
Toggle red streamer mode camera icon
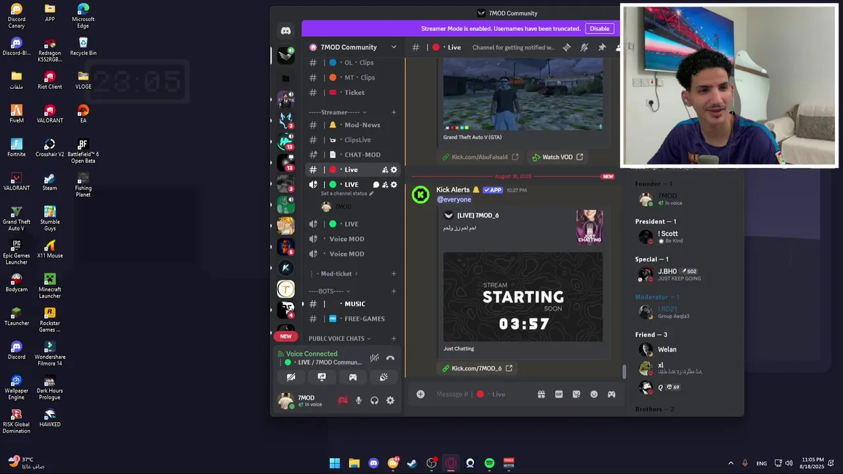[342, 400]
